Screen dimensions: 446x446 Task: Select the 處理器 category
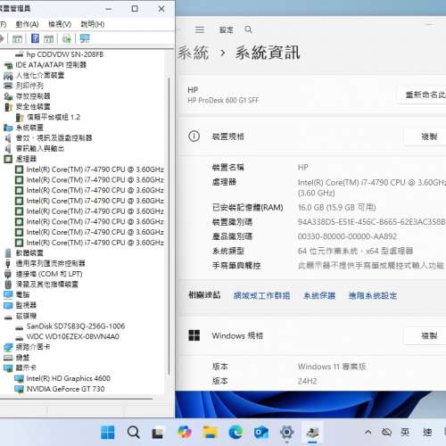click(26, 159)
